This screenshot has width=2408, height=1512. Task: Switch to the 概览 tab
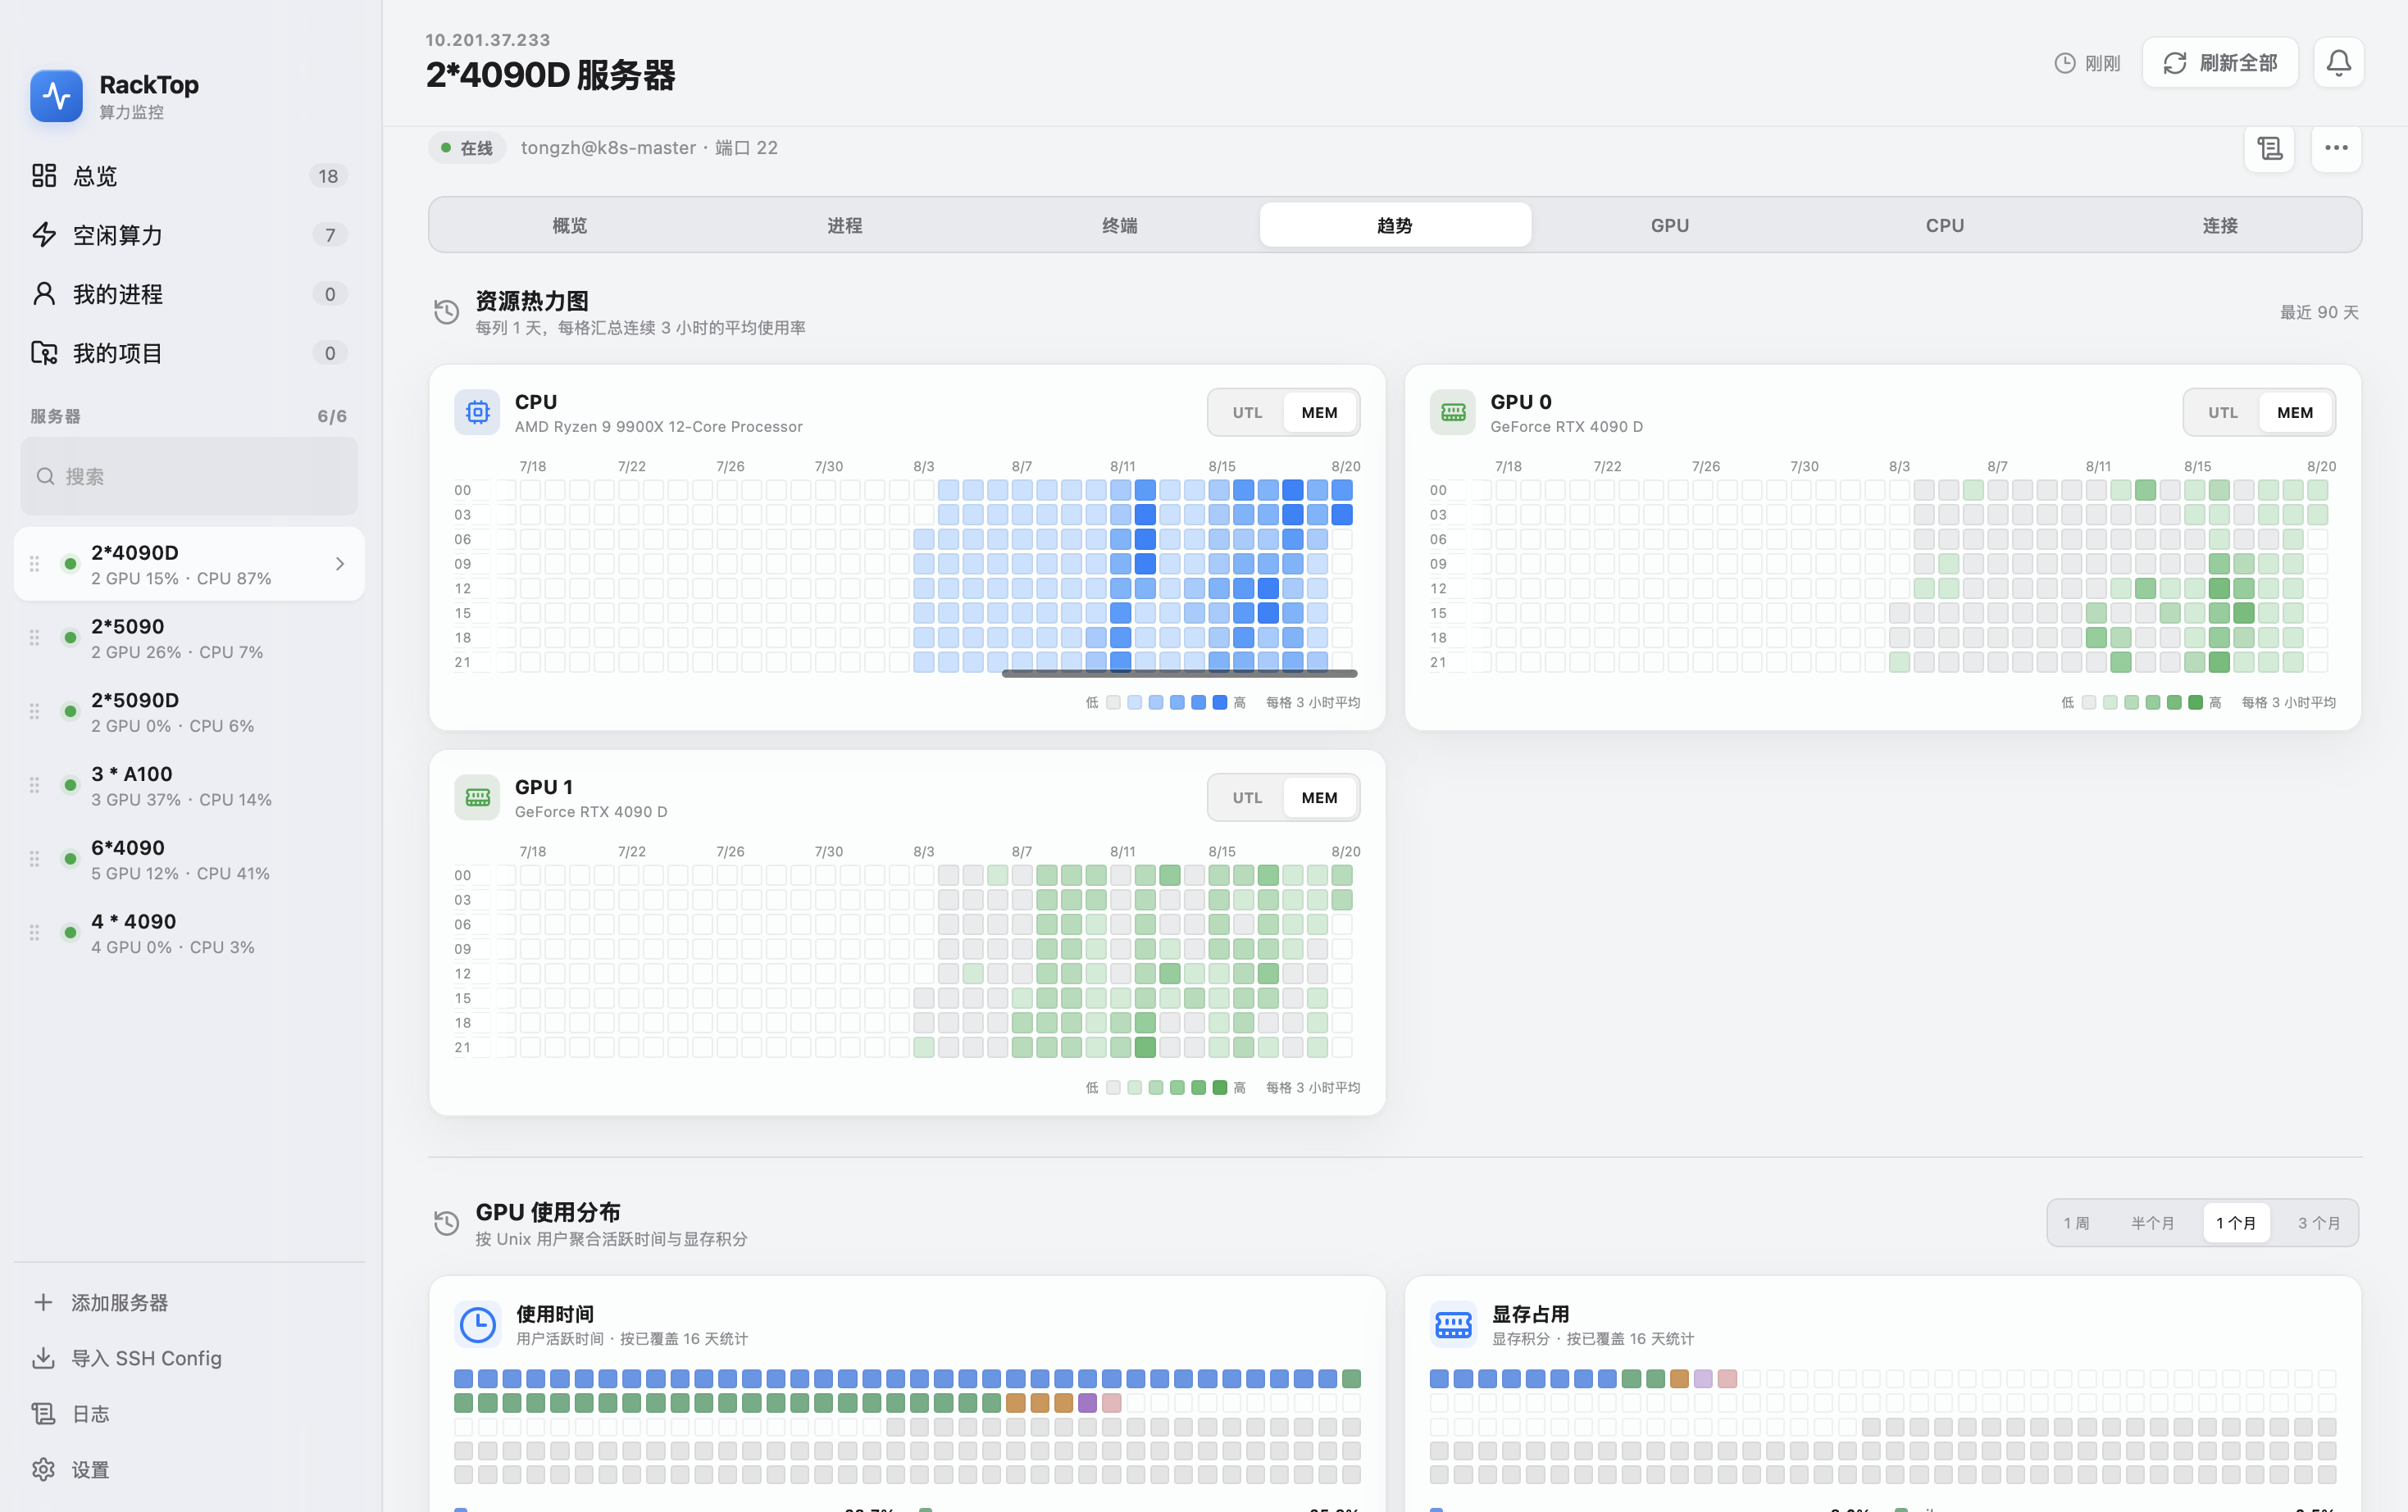tap(570, 225)
